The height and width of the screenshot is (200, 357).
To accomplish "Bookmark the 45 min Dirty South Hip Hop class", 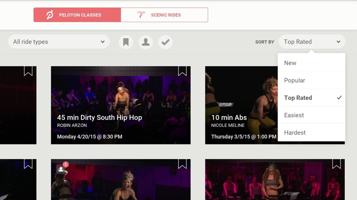I will click(x=183, y=71).
